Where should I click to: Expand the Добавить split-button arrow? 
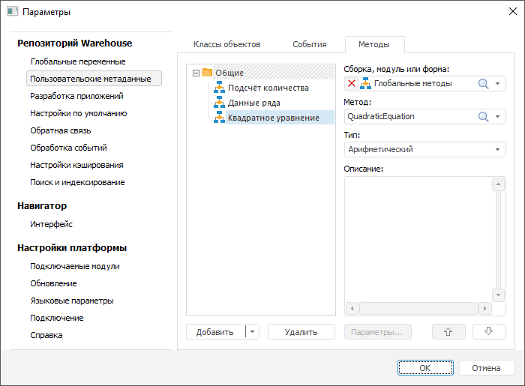pos(252,332)
